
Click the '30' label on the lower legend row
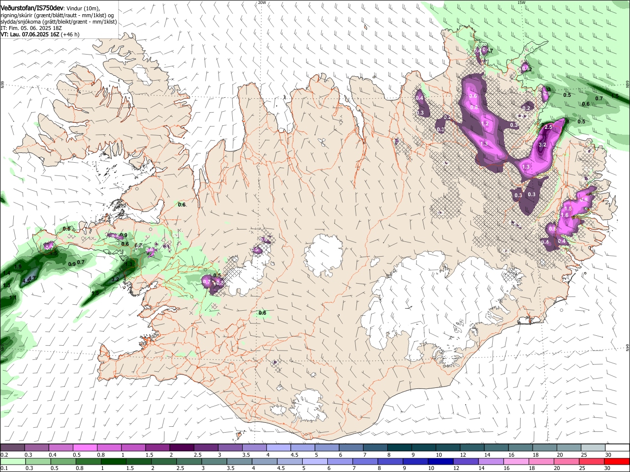coord(608,468)
